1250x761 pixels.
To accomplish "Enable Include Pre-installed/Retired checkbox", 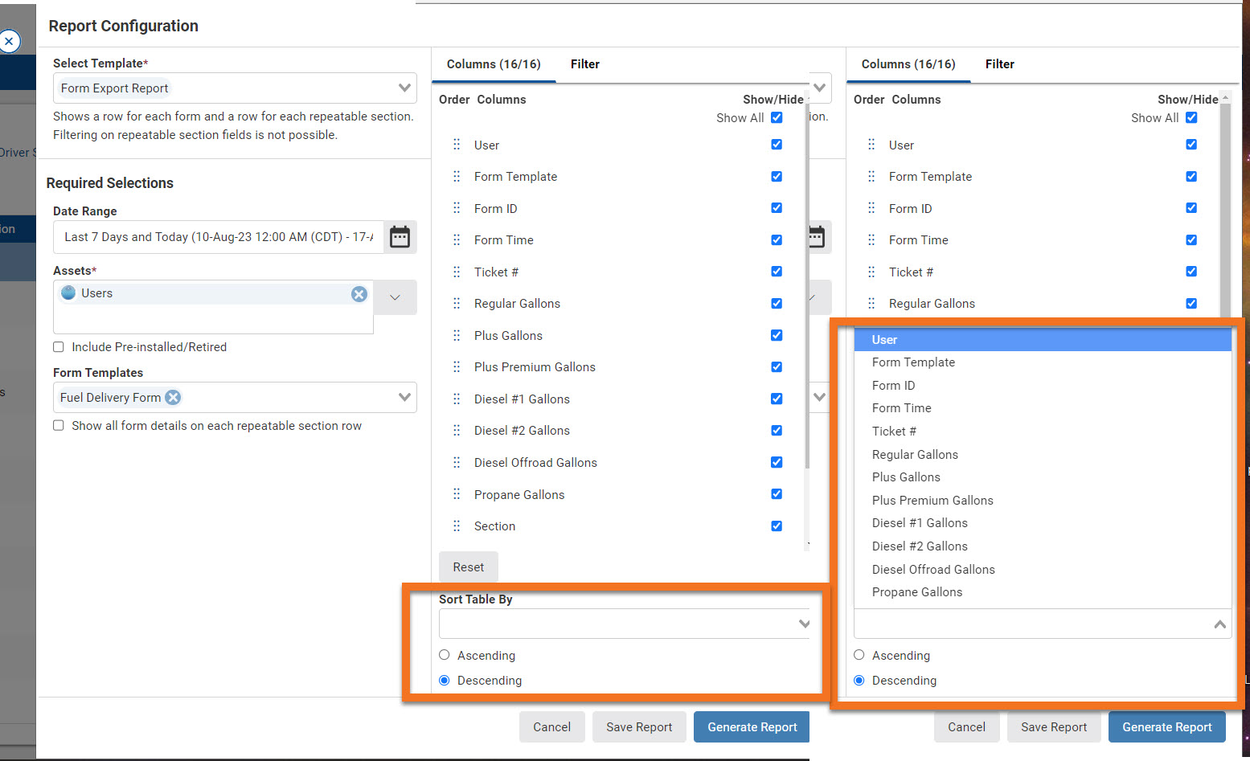I will click(x=59, y=347).
